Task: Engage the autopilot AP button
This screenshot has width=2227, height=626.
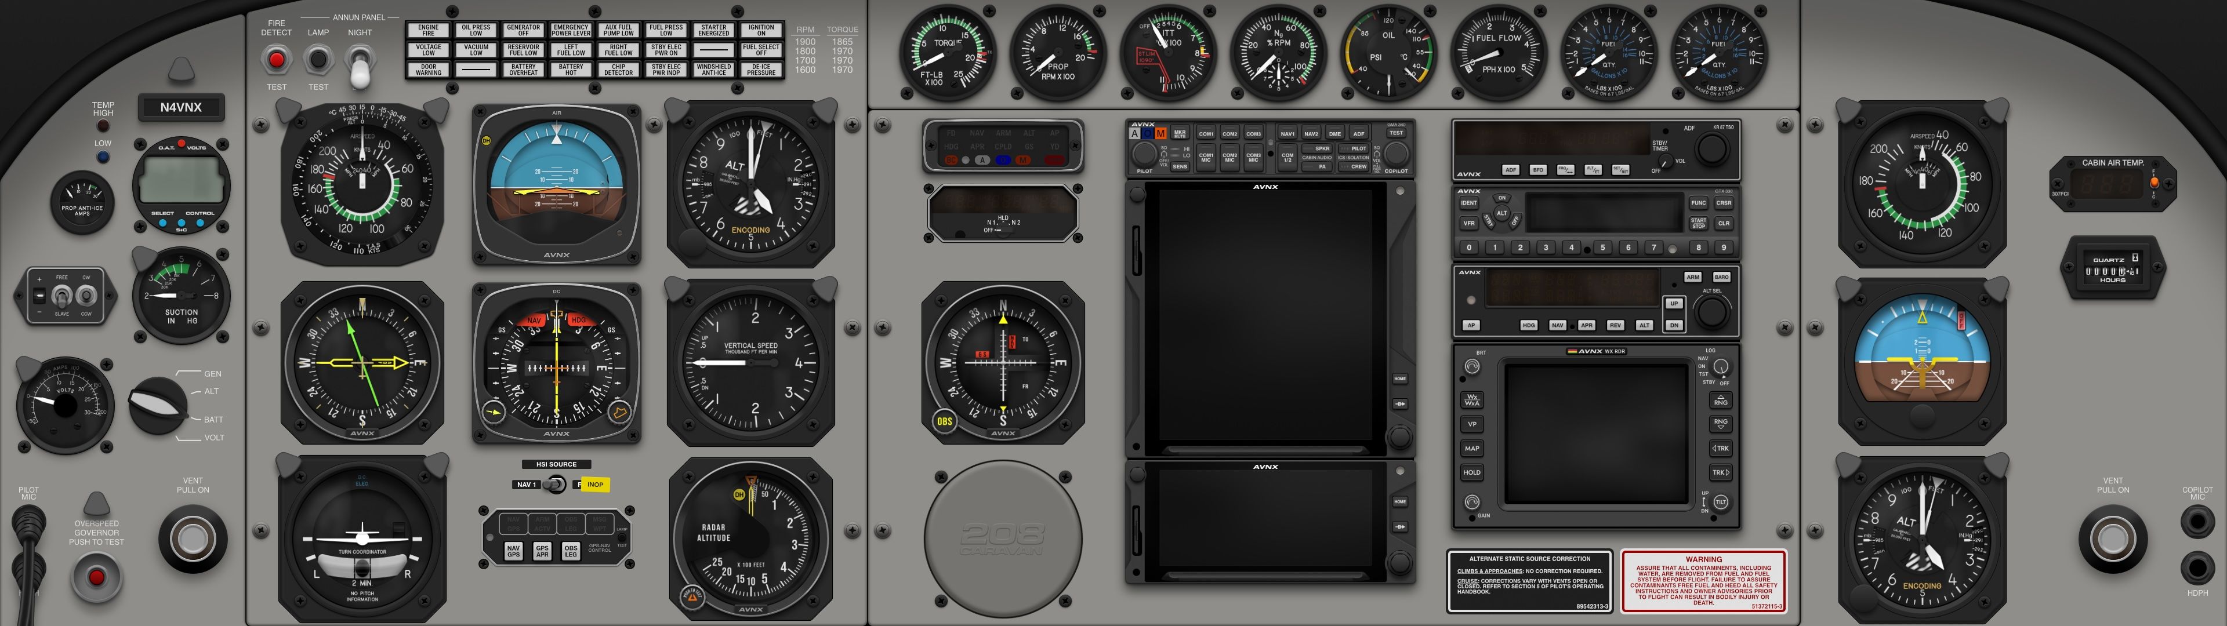Action: [1471, 325]
